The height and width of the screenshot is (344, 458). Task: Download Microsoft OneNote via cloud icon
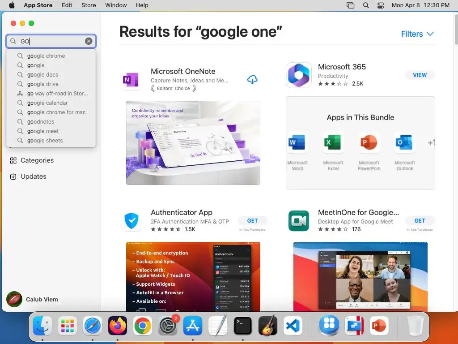[252, 80]
